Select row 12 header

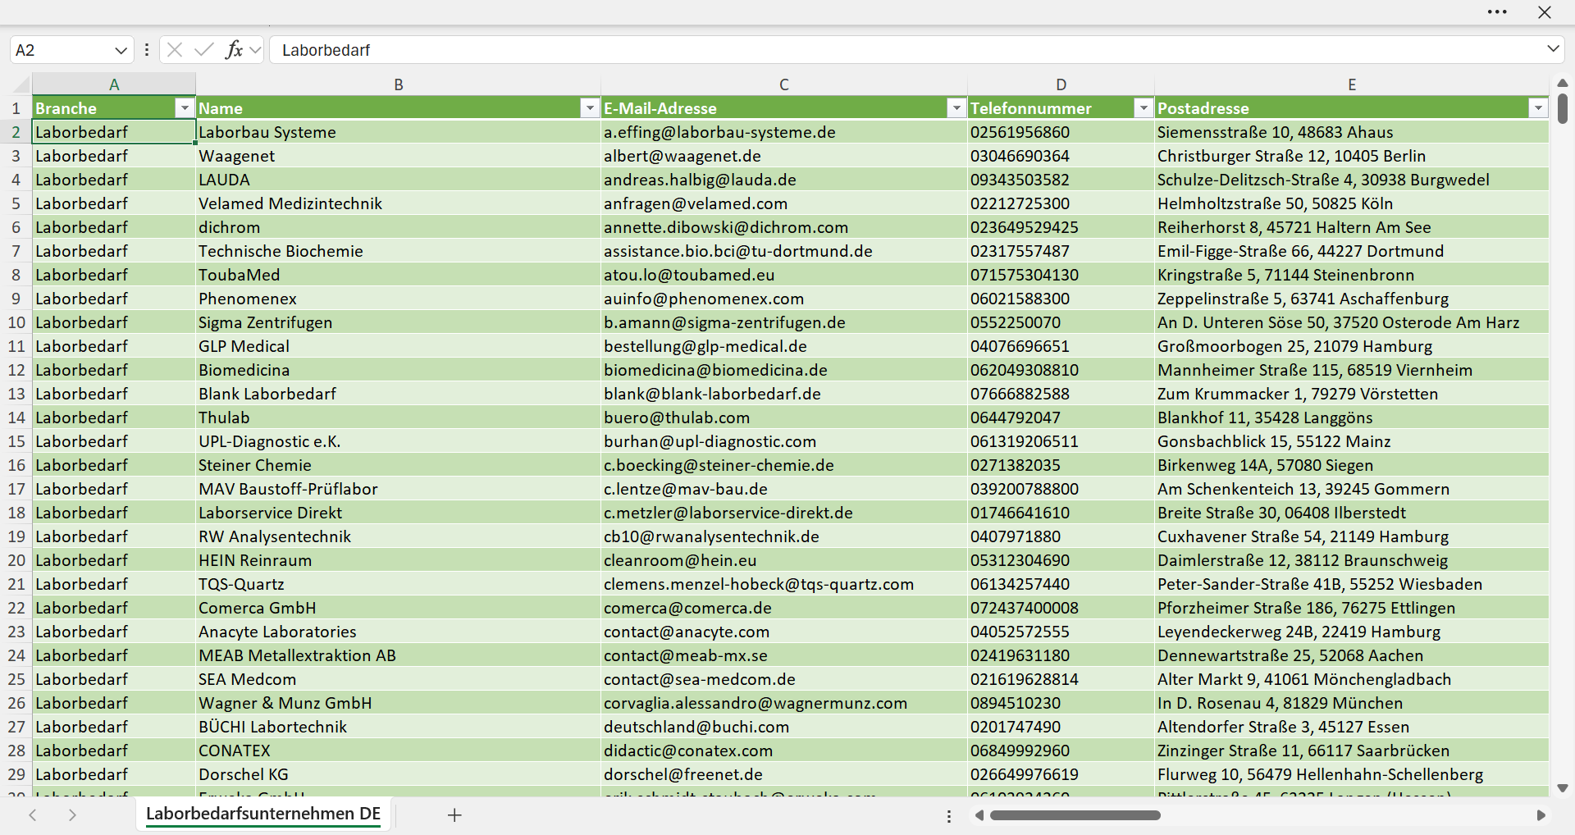tap(16, 370)
